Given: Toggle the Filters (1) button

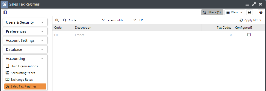Looking at the screenshot, I should pos(212,12).
